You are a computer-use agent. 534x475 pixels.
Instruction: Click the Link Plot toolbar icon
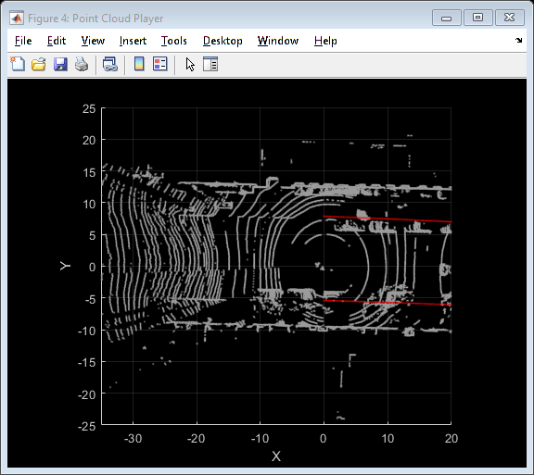click(x=110, y=64)
